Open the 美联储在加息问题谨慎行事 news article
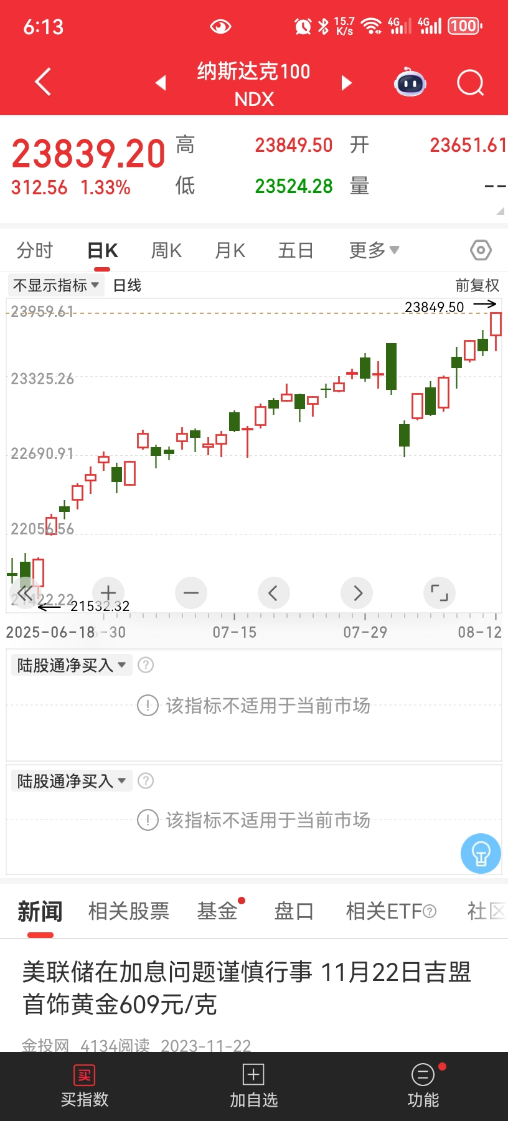This screenshot has width=508, height=1121. (247, 988)
